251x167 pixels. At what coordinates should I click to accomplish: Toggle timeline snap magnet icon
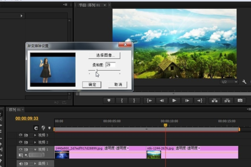(x=36, y=128)
